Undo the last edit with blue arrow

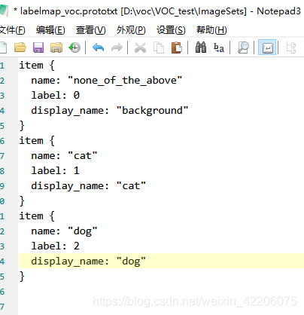[98, 47]
